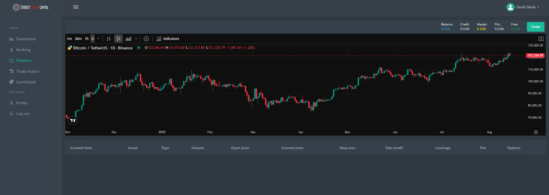Open Trade history in sidebar

(x=27, y=71)
